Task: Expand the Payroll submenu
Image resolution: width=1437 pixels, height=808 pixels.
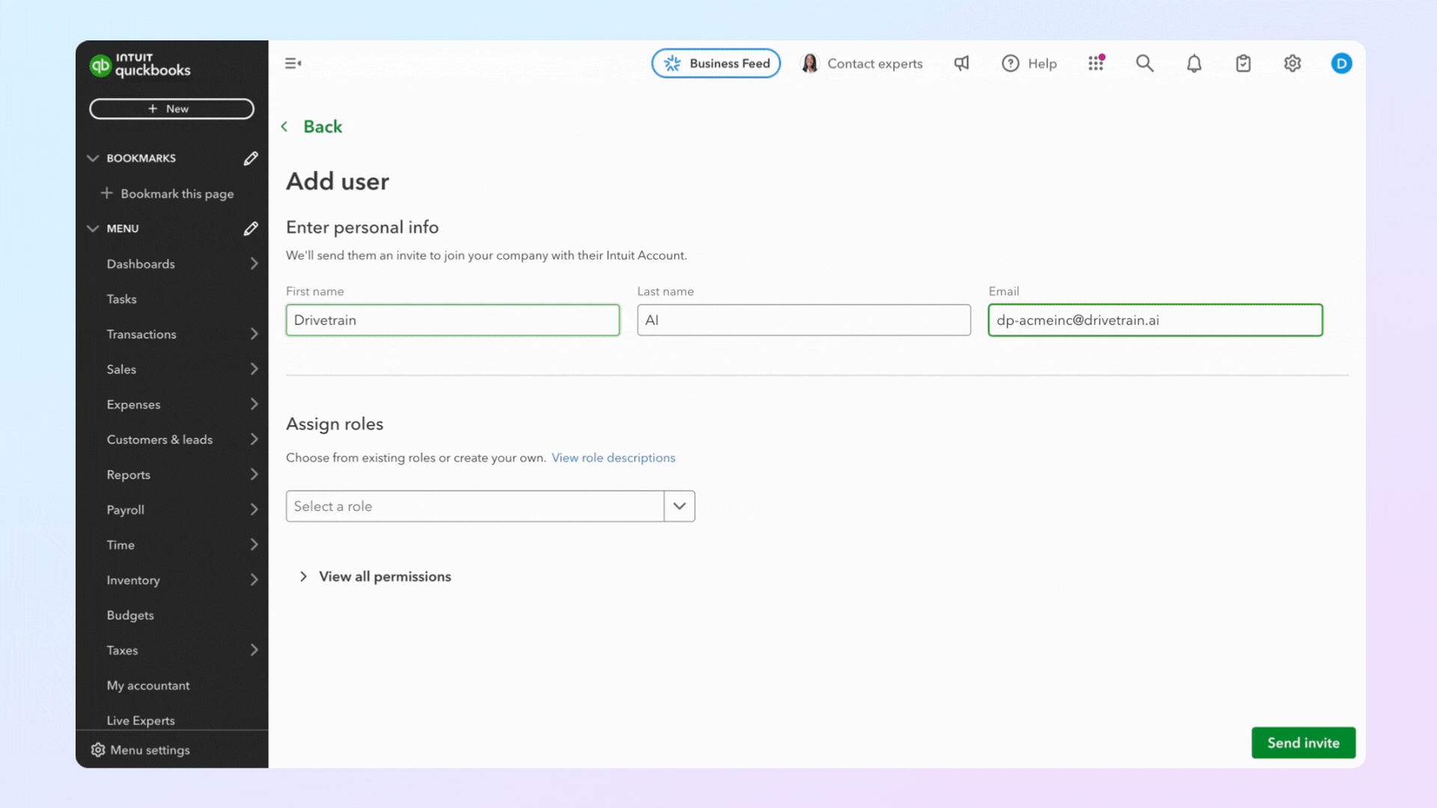Action: pos(254,509)
